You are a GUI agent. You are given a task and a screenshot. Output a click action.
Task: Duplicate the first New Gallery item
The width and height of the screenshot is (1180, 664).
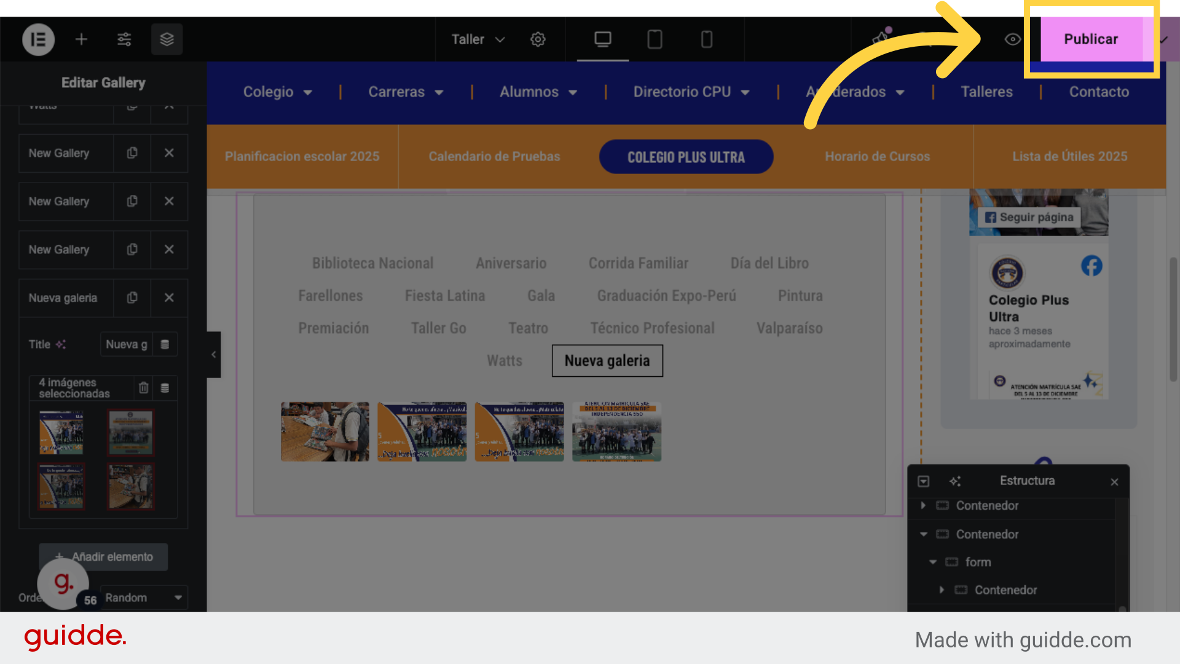click(x=132, y=152)
